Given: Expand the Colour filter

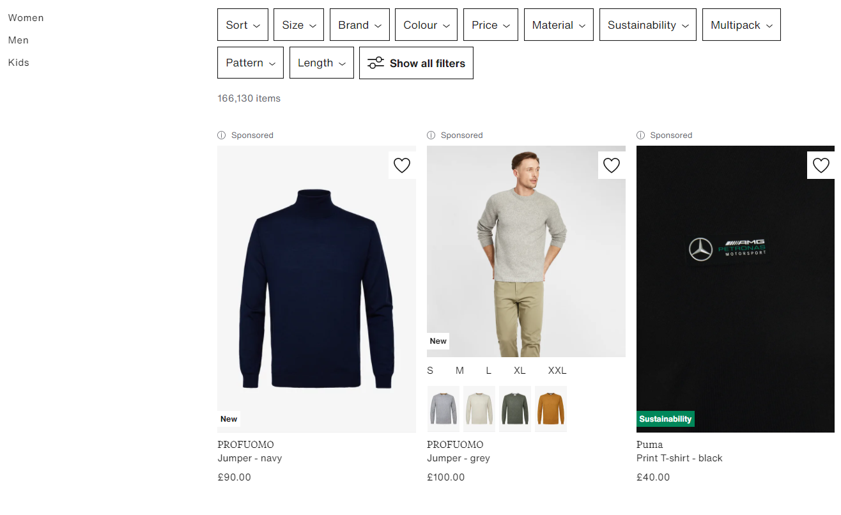Looking at the screenshot, I should (426, 24).
